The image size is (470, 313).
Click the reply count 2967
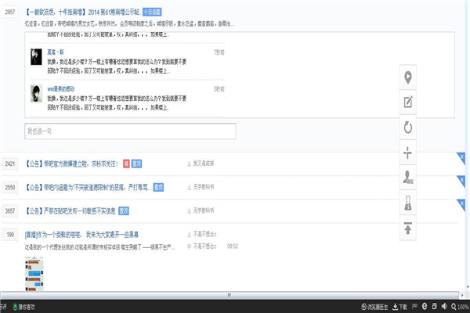10,12
